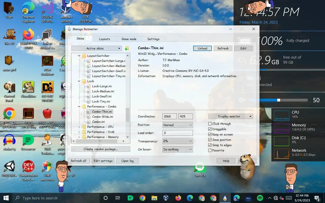
Task: Open the Position combo box
Action: click(x=177, y=125)
